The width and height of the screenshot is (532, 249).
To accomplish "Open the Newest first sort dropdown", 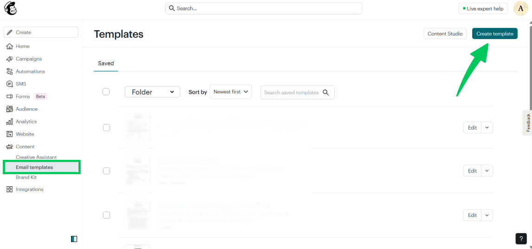I will pyautogui.click(x=231, y=92).
